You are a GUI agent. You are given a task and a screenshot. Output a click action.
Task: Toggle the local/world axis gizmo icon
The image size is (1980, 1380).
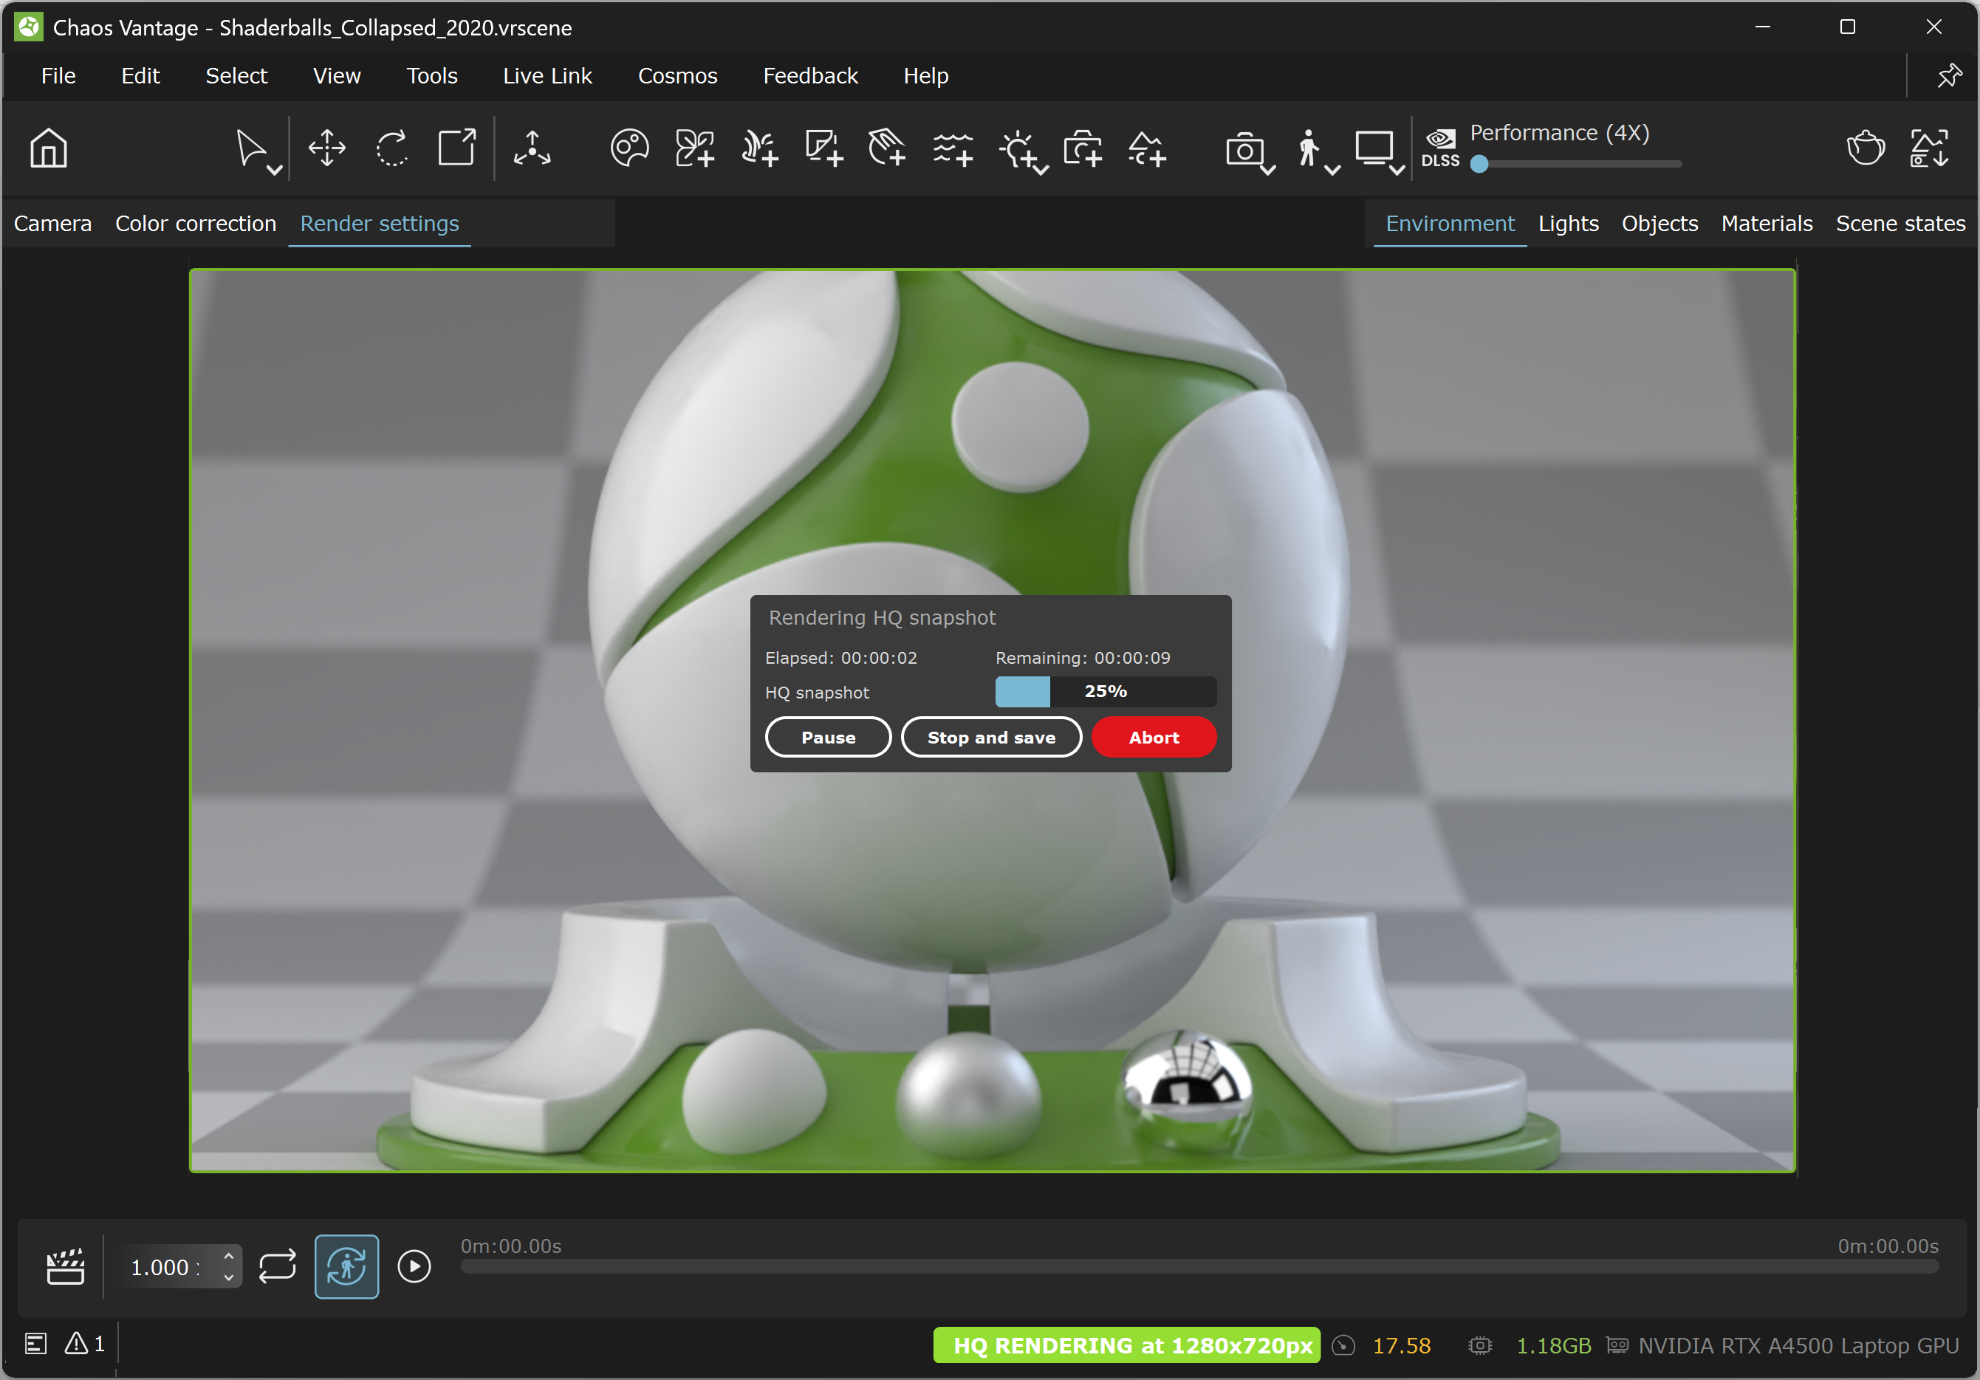click(x=532, y=148)
